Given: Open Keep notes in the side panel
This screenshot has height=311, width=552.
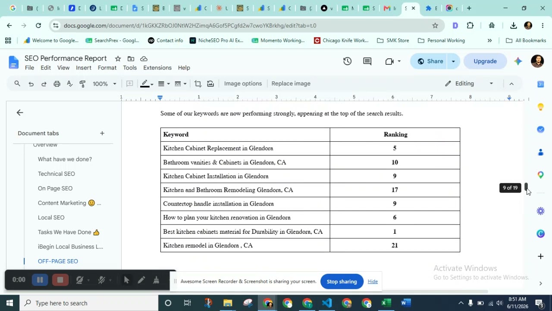Looking at the screenshot, I should tap(540, 107).
